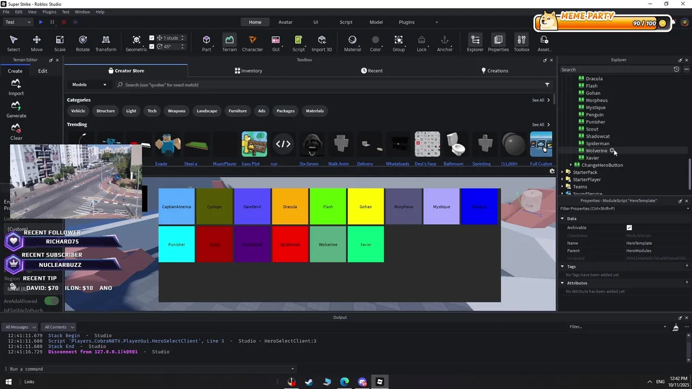Open the Models category dropdown
The height and width of the screenshot is (389, 692).
tap(89, 85)
